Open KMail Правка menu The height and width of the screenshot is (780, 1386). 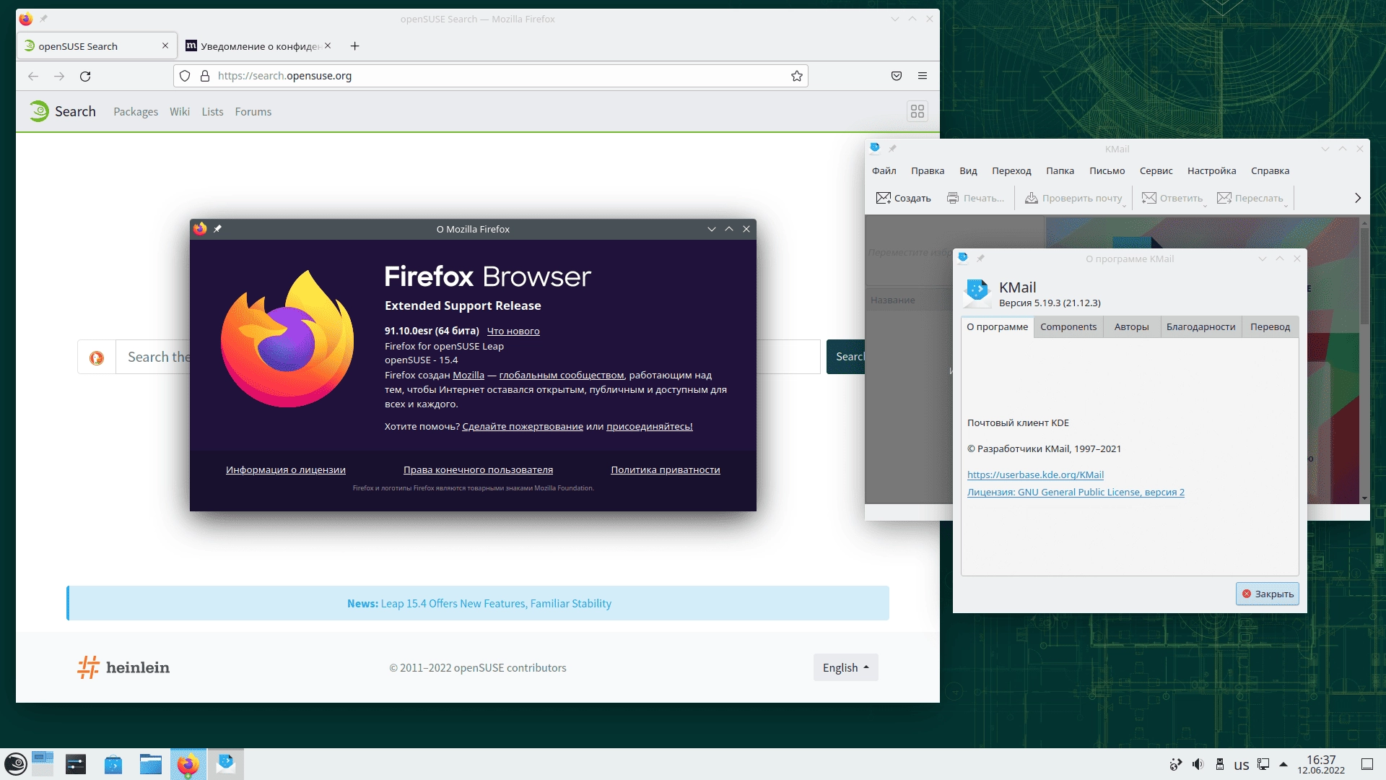pos(928,171)
